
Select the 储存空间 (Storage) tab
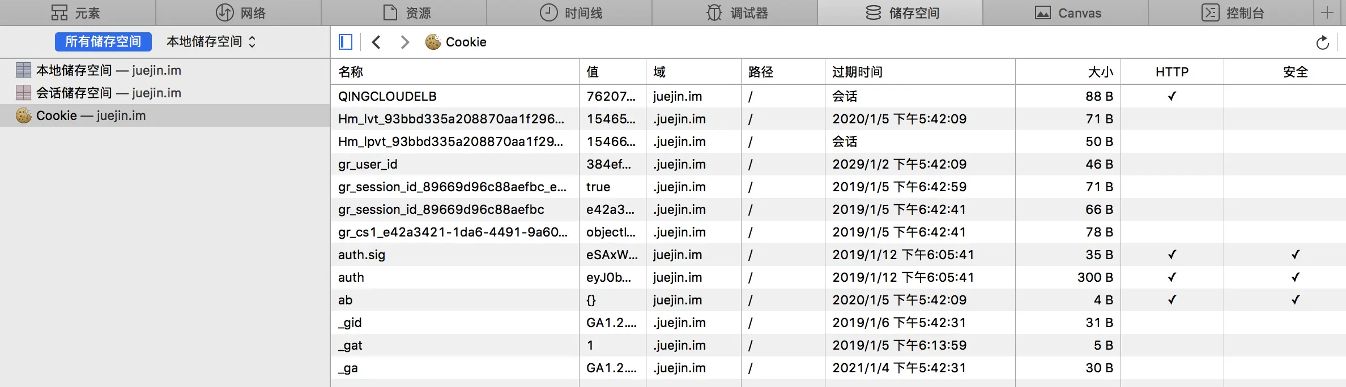[900, 12]
